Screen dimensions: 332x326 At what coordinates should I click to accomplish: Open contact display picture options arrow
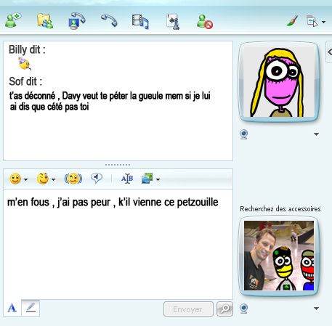pyautogui.click(x=316, y=134)
